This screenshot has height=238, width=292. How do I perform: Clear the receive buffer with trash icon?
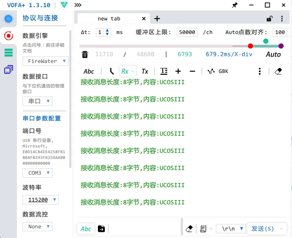[85, 54]
